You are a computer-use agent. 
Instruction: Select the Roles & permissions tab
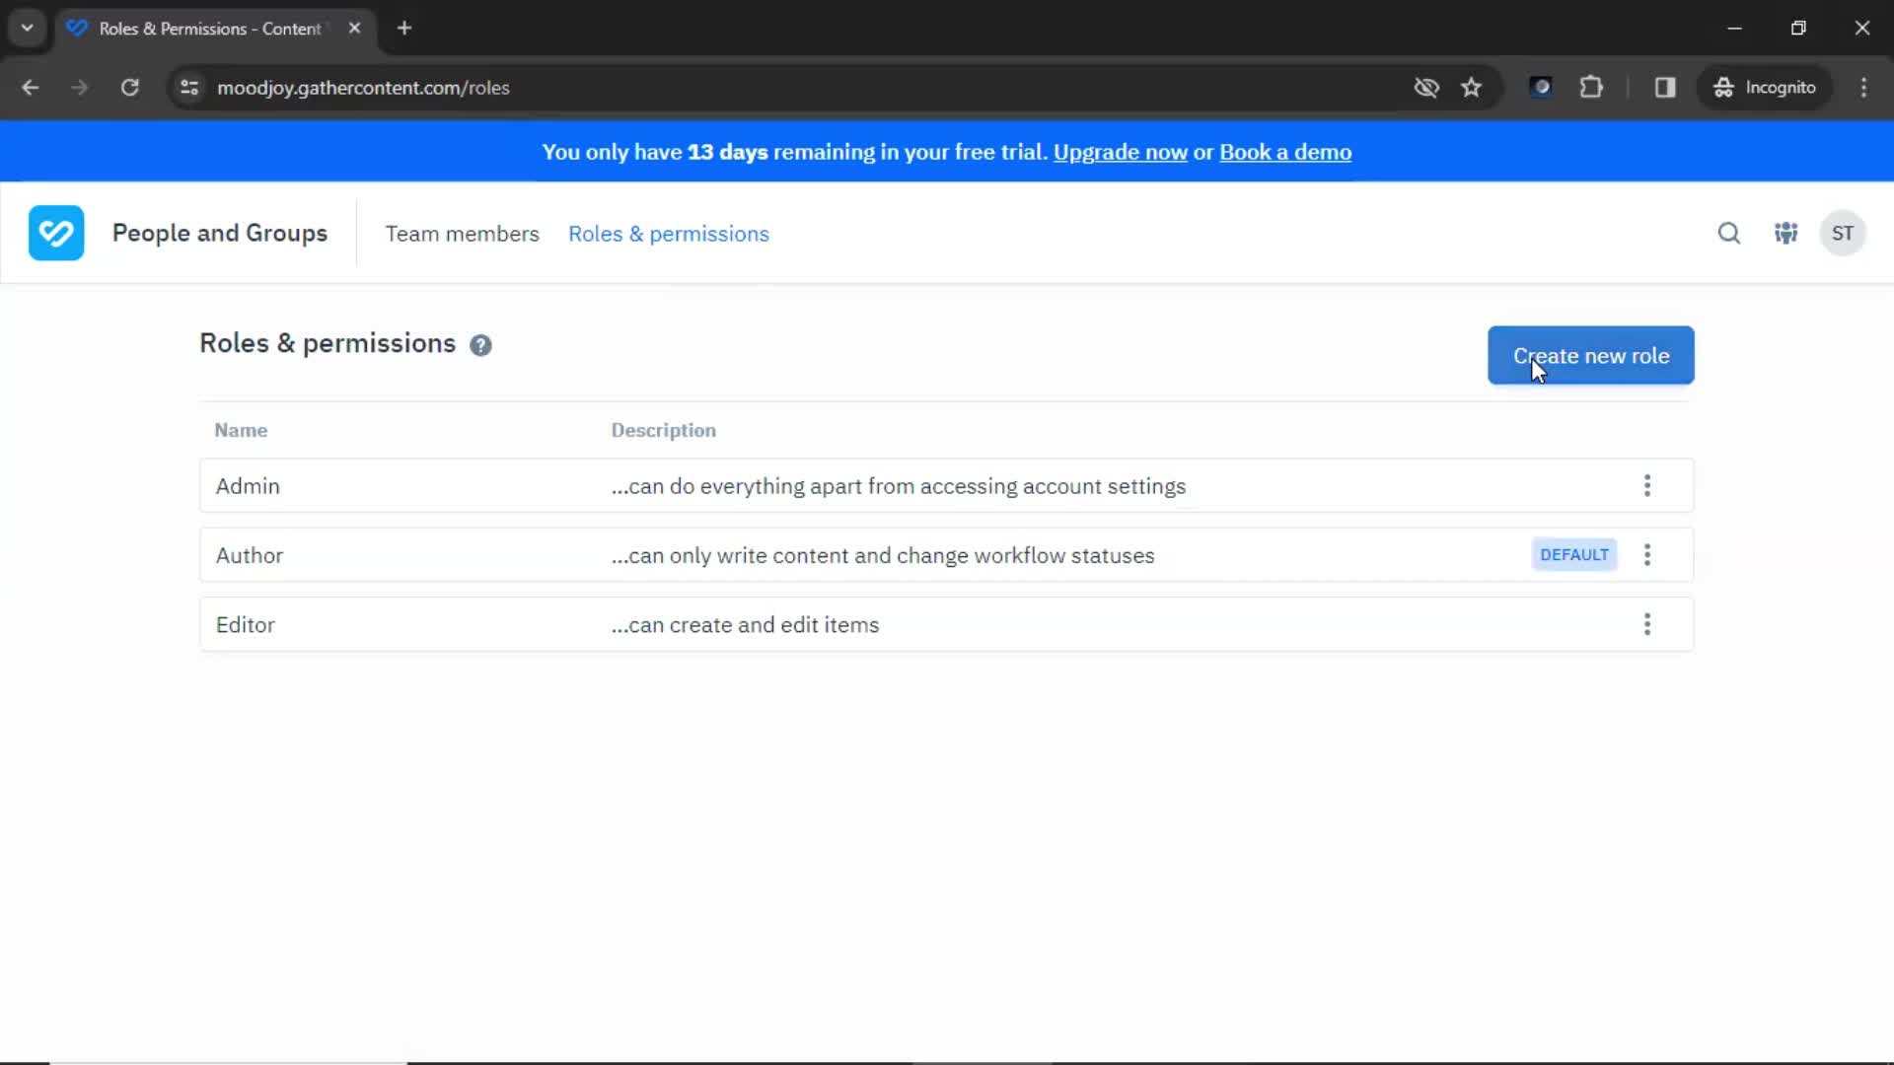pyautogui.click(x=669, y=234)
